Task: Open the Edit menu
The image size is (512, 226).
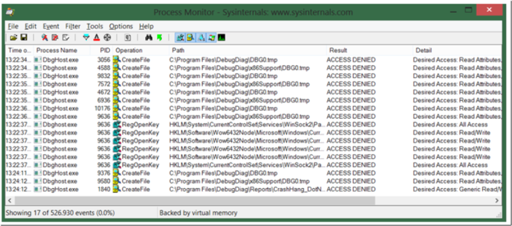Action: click(x=31, y=26)
